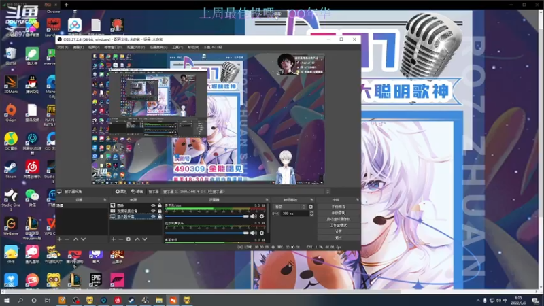Open the notification center in system tray
The width and height of the screenshot is (544, 306).
(536, 301)
